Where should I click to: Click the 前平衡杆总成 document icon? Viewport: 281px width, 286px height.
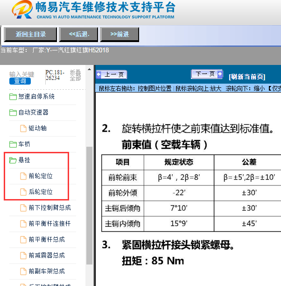[x=23, y=240]
